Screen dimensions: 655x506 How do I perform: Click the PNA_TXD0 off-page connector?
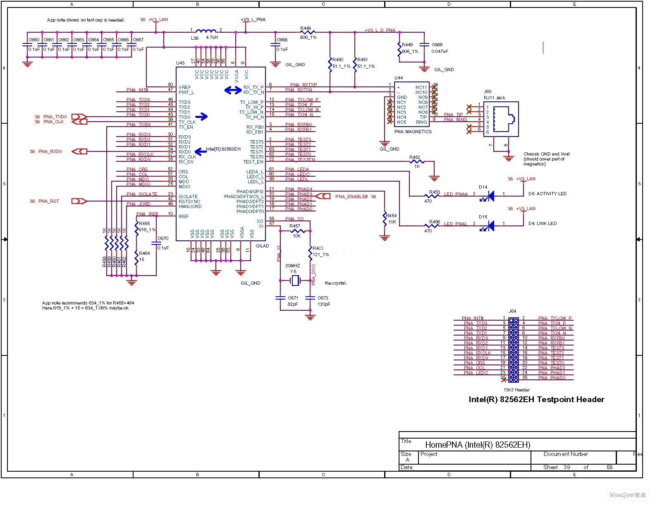[x=79, y=117]
